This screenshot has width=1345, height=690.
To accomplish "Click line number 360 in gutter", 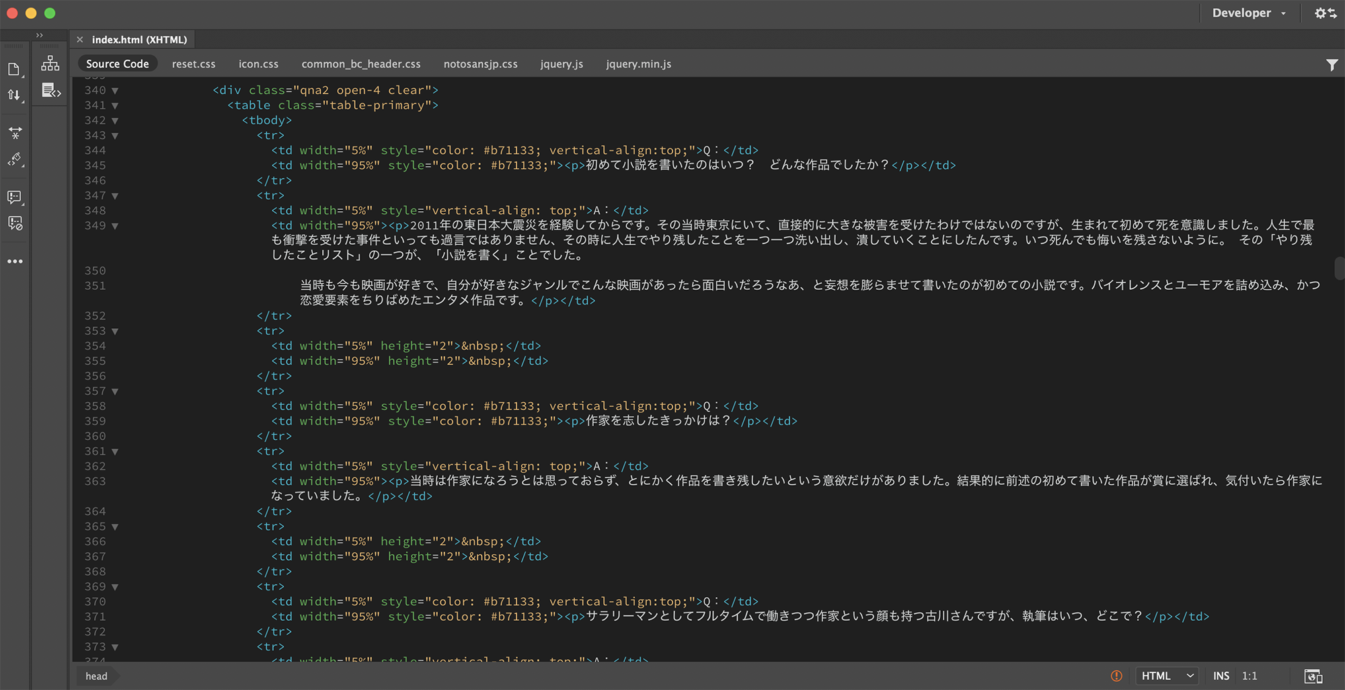I will coord(95,436).
